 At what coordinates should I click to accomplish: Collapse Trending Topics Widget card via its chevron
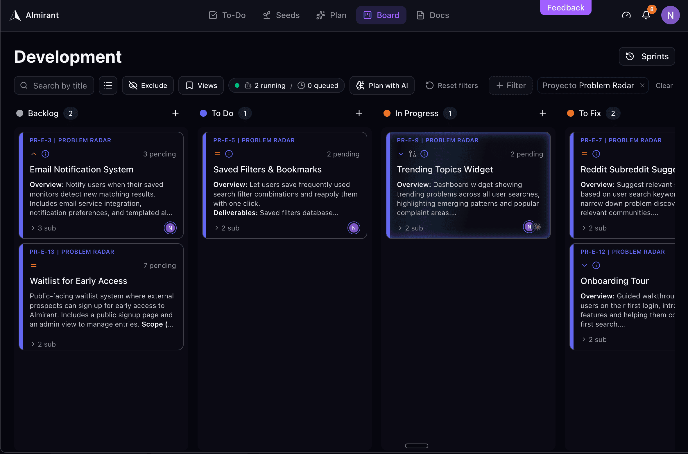point(401,154)
